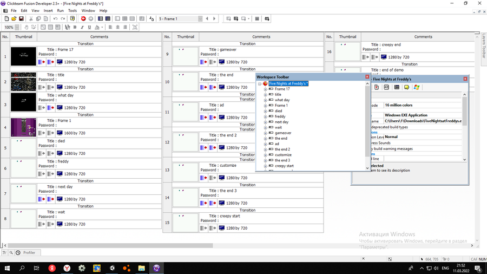Click the build filename path field

pos(423,121)
